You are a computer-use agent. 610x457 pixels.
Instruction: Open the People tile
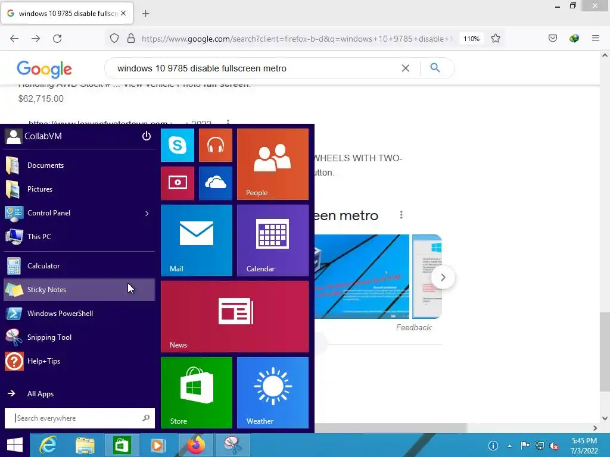coord(273,164)
